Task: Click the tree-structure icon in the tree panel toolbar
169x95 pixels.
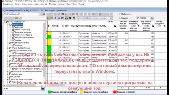Action: (16, 18)
